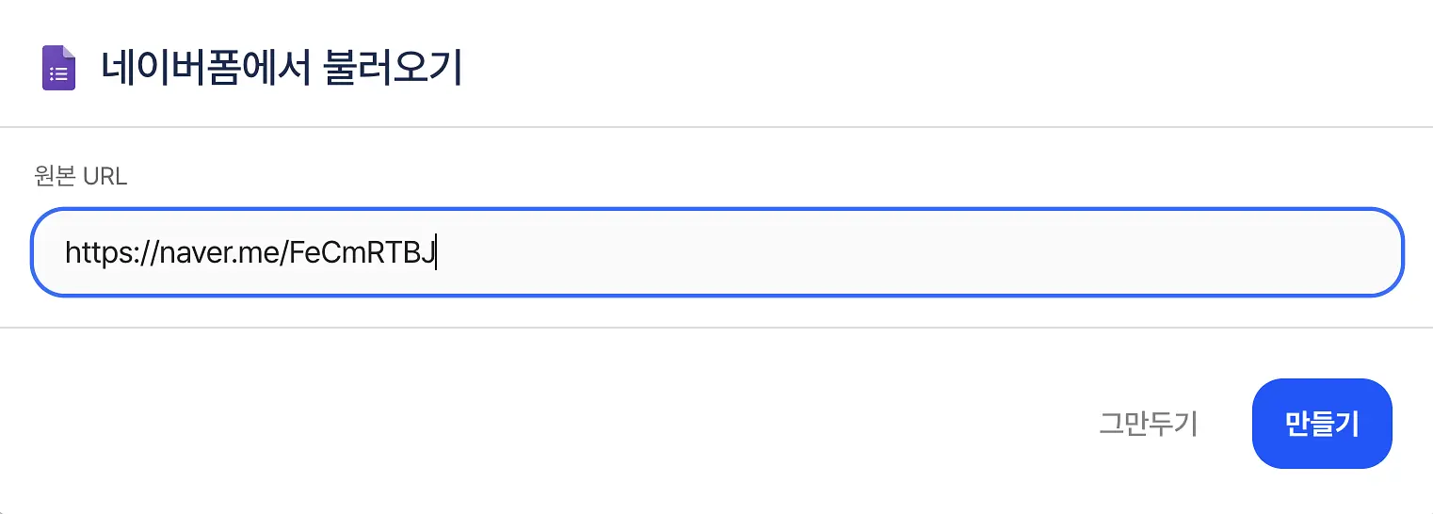Click the empty header area right of the title

click(x=942, y=69)
